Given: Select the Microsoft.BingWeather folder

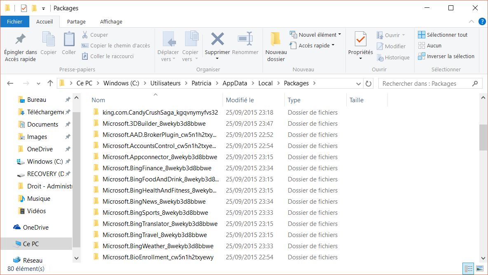Looking at the screenshot, I should pos(158,246).
